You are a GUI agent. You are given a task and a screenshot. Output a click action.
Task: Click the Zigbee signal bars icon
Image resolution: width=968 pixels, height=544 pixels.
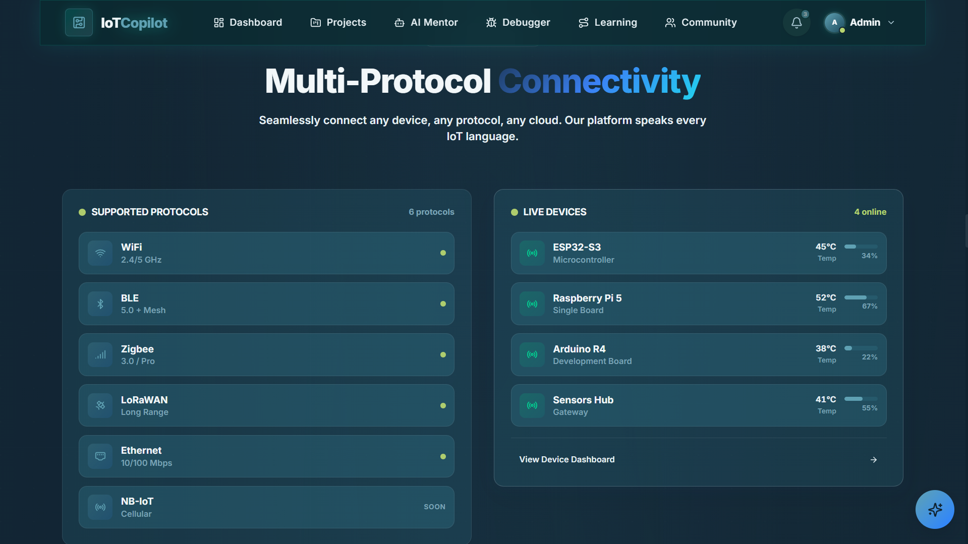pos(100,355)
